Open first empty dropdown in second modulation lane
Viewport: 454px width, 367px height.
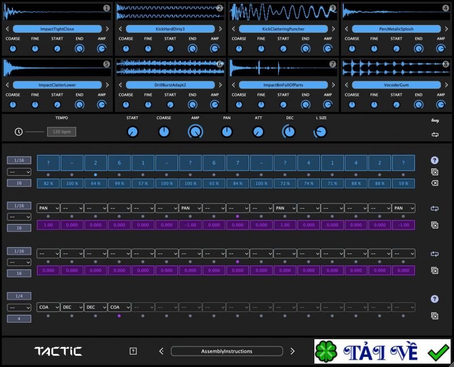(x=48, y=254)
